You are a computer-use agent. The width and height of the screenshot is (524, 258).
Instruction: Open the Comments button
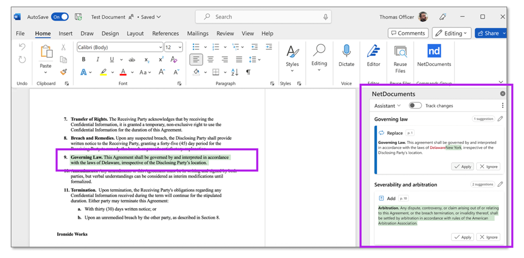(x=408, y=33)
